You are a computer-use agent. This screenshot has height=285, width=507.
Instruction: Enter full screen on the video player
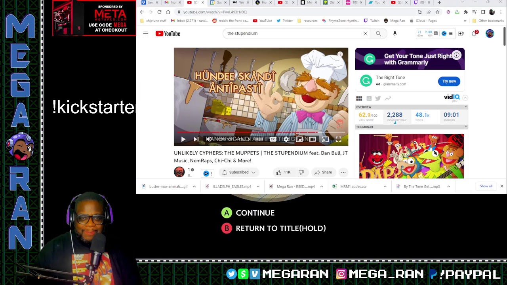coord(339,139)
